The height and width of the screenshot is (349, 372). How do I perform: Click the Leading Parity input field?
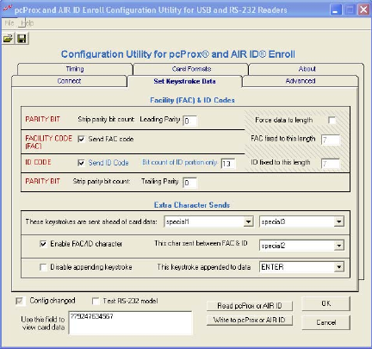(x=190, y=121)
